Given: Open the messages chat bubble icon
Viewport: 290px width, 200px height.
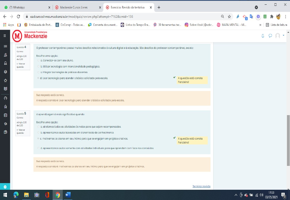Looking at the screenshot, I should (271, 36).
